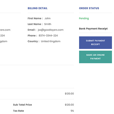Viewport: 114px width, 114px height.
Task: Click the Bank Payment Receipt label
Action: pyautogui.click(x=93, y=29)
